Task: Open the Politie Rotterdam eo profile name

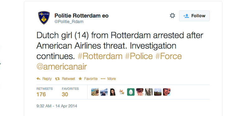Action: [x=82, y=16]
